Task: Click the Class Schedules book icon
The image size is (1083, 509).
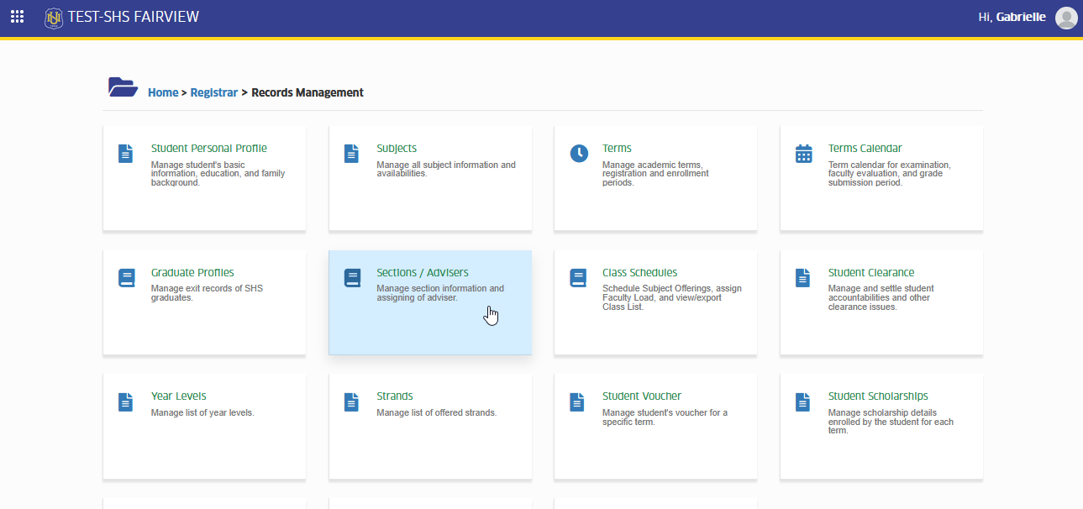Action: [x=578, y=278]
